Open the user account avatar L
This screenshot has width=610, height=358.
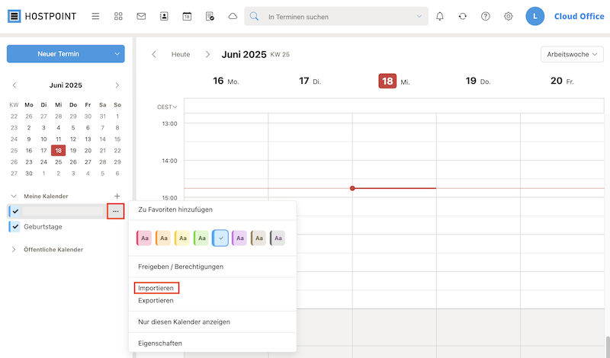535,16
